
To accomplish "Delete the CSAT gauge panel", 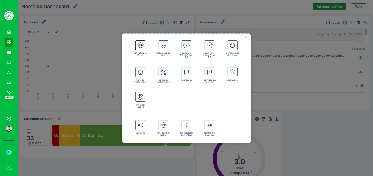I will [270, 119].
